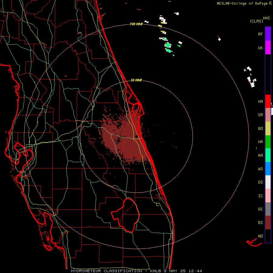Select the GR legend label text
Viewport: 273px width, 273px height.
pyautogui.click(x=260, y=115)
